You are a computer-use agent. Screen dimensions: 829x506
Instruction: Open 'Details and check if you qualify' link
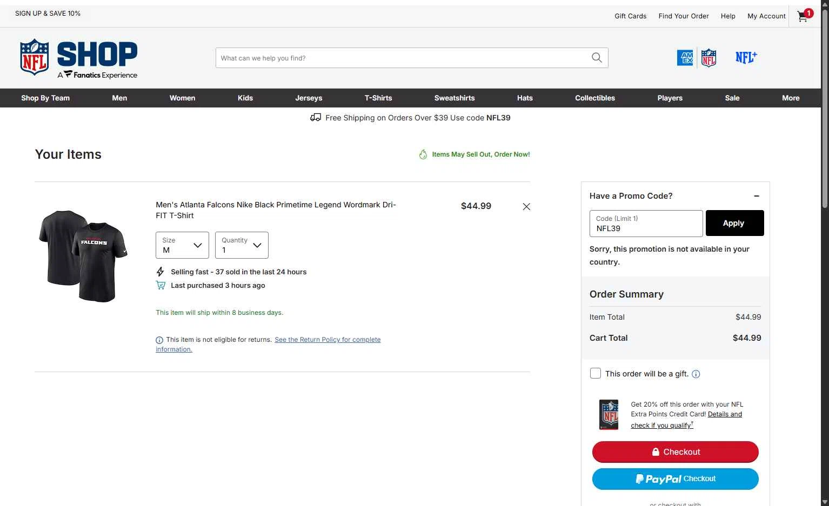pos(686,420)
